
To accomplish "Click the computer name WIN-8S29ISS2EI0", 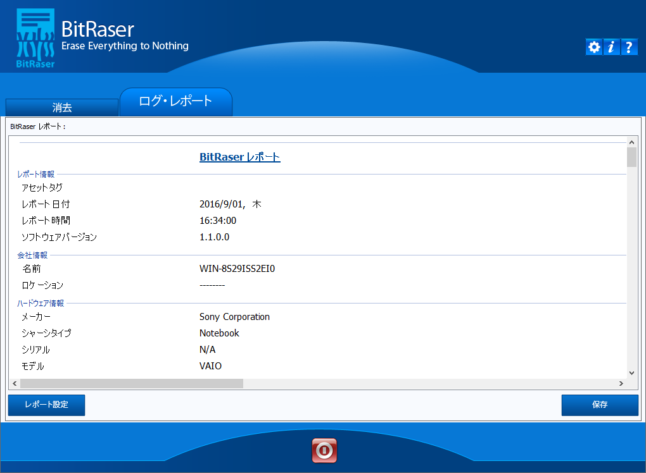I will tap(237, 269).
